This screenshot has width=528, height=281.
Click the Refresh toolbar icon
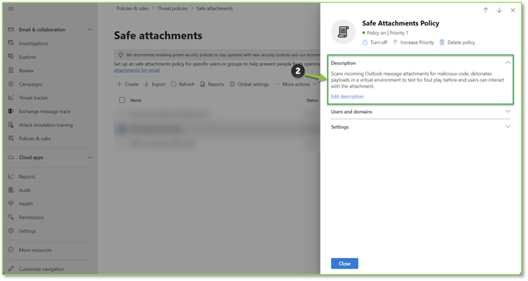click(x=174, y=84)
